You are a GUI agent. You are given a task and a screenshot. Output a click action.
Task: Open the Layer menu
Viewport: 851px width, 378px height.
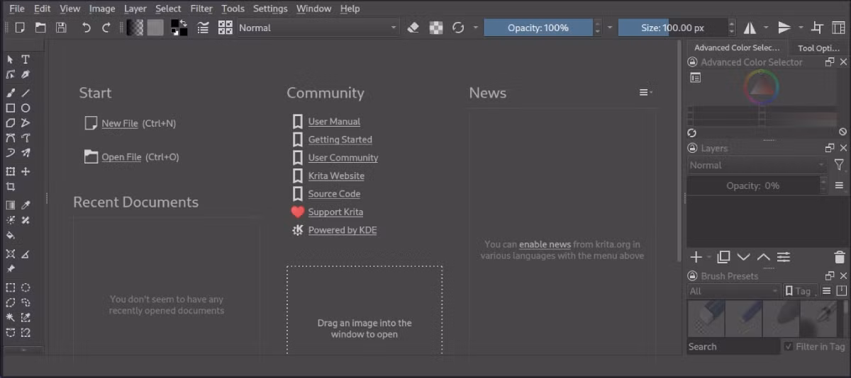[135, 8]
